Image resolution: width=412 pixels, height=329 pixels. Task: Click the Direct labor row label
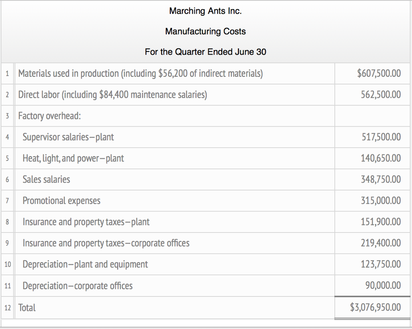[x=113, y=95]
